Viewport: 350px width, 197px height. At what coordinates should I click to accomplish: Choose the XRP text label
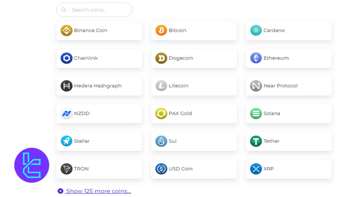pos(269,169)
